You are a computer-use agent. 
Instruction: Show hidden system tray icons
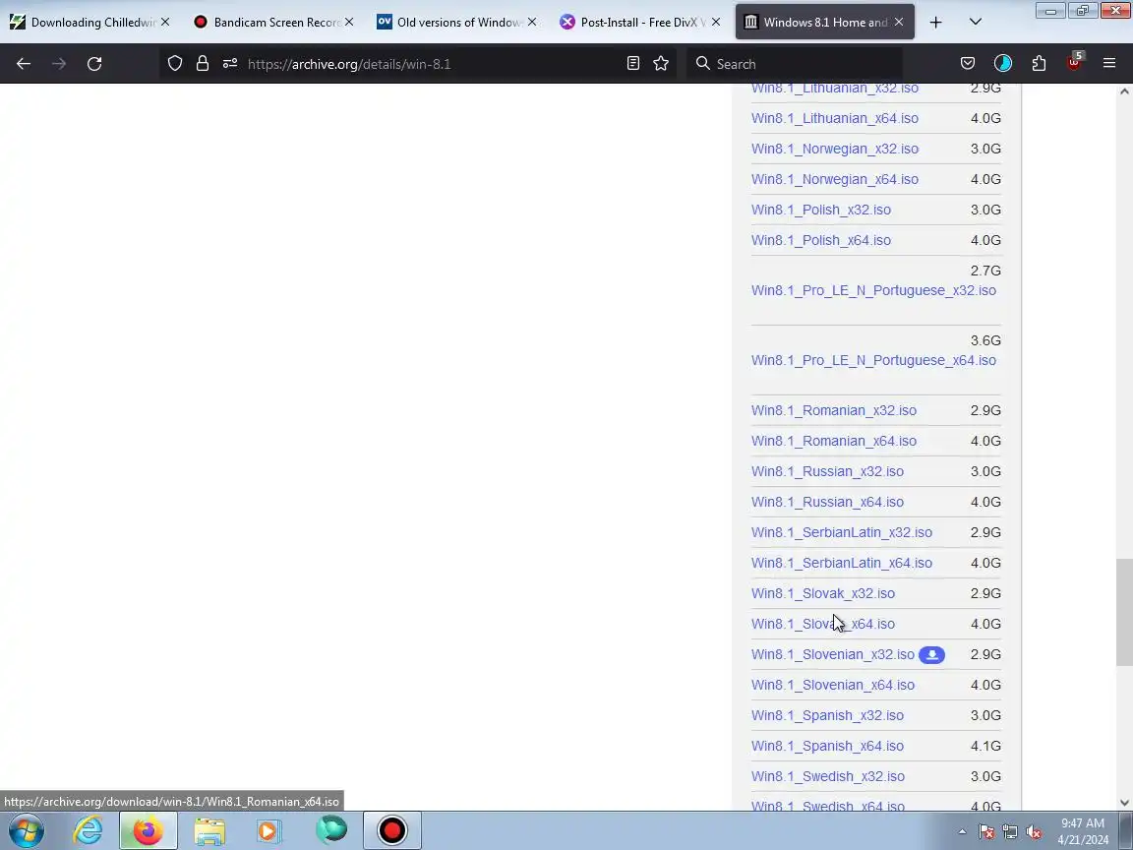(x=962, y=832)
